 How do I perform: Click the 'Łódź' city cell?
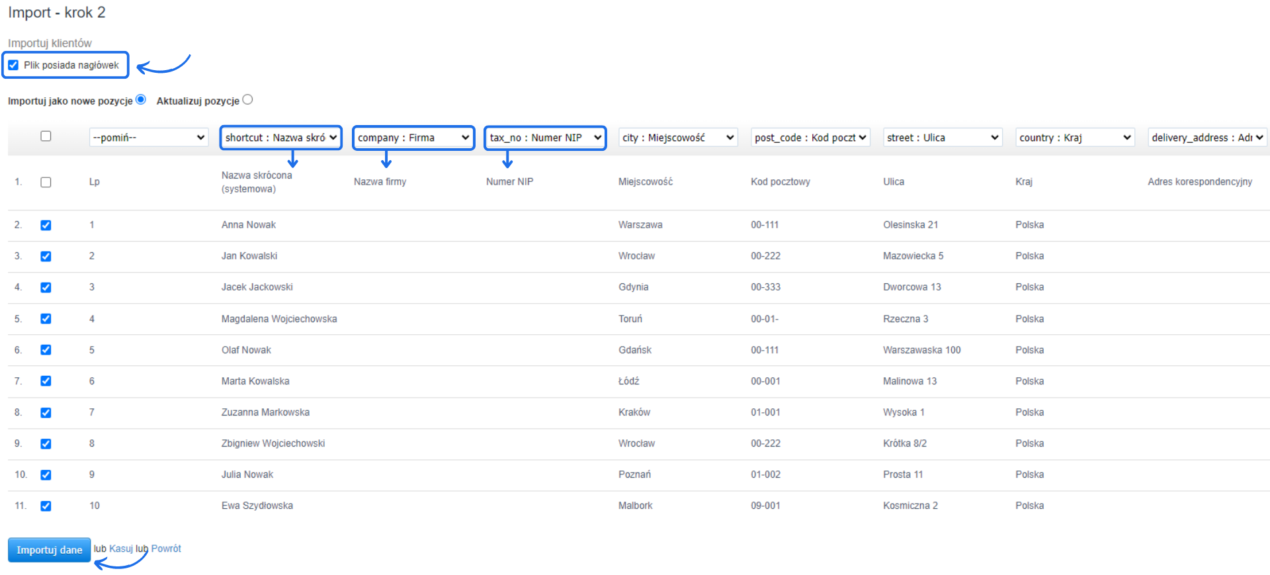coord(629,381)
